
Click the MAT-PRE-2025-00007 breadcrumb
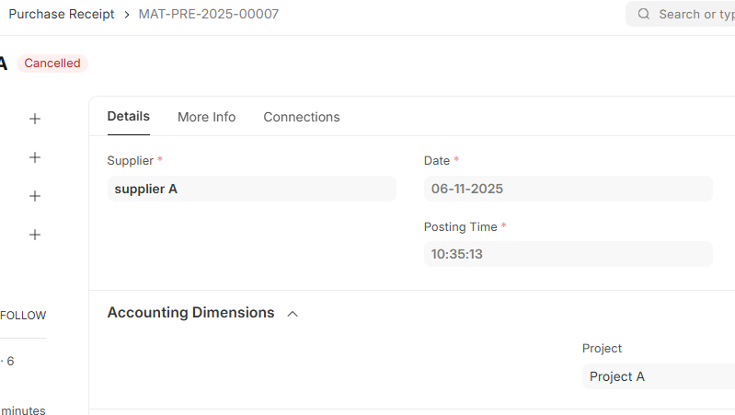coord(208,14)
